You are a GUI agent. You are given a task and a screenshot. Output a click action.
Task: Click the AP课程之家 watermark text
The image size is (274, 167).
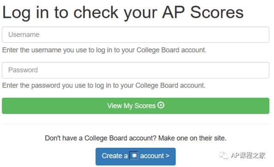pyautogui.click(x=248, y=155)
